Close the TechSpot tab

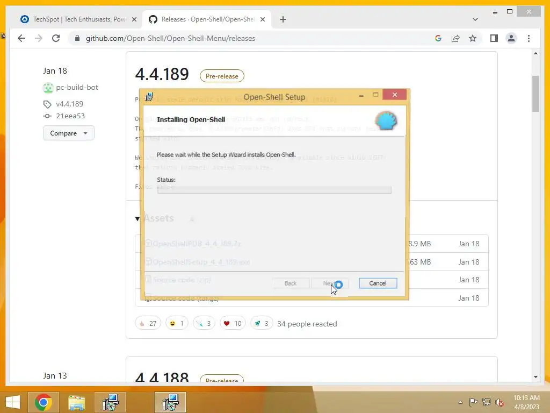pyautogui.click(x=134, y=19)
